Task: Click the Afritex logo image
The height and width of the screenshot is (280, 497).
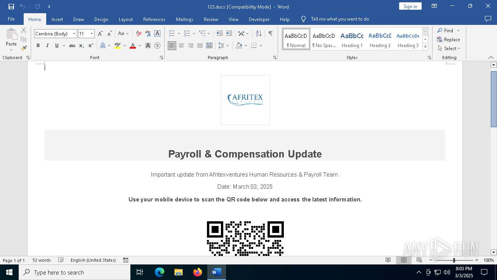Action: [245, 100]
